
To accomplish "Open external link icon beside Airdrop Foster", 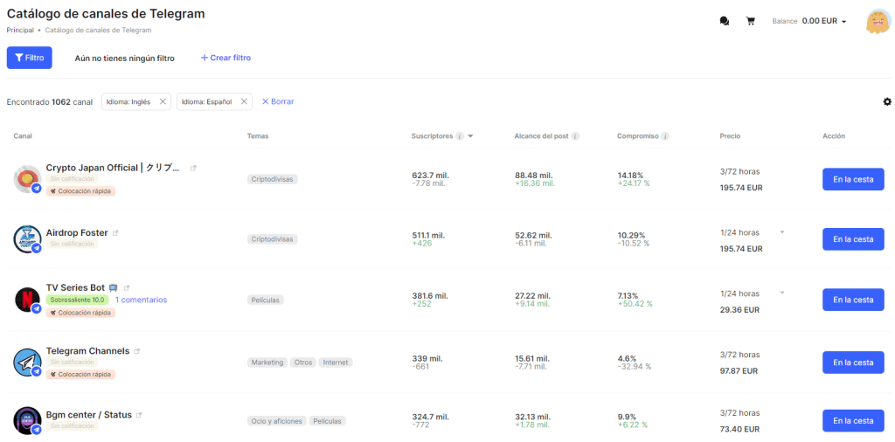I will (115, 232).
